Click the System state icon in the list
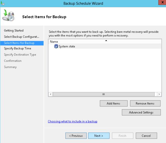The height and width of the screenshot is (143, 166). (x=56, y=46)
